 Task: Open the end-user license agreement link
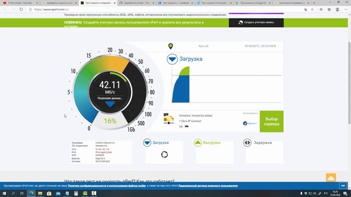pyautogui.click(x=208, y=186)
